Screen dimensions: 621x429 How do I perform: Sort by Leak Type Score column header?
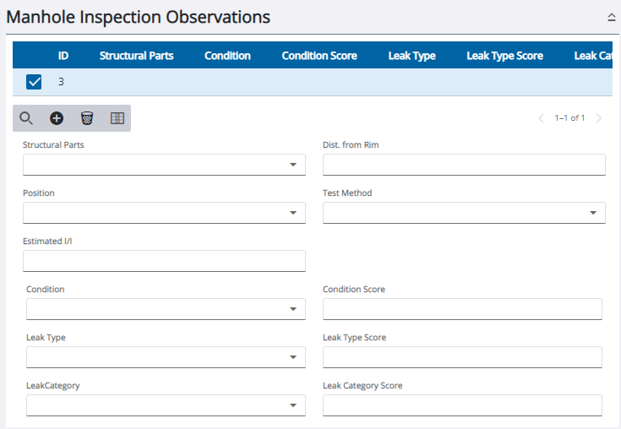(504, 56)
